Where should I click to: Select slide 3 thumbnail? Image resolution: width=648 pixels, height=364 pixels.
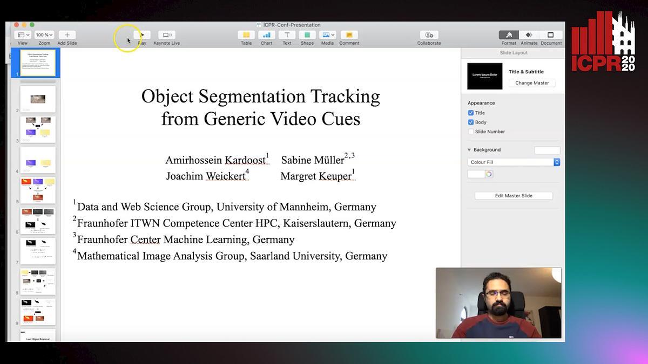(x=38, y=129)
